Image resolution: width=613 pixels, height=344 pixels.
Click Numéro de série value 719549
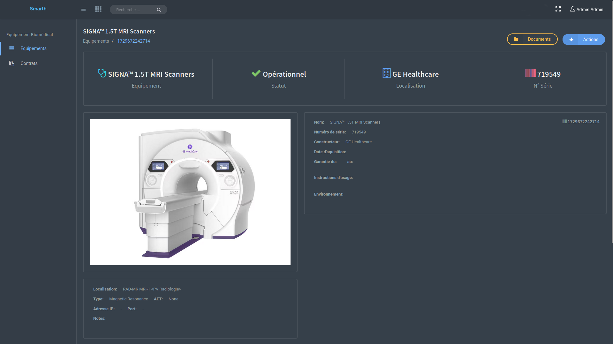point(359,132)
